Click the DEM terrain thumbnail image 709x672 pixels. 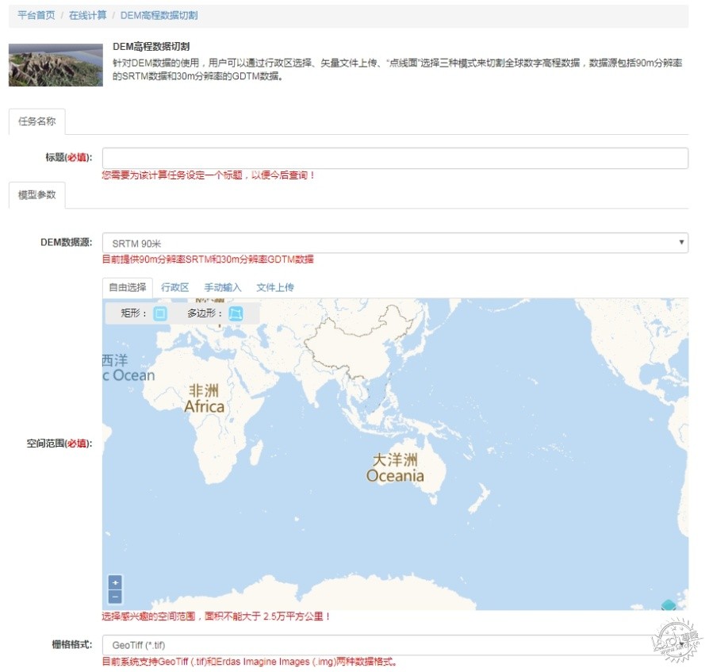pyautogui.click(x=56, y=65)
